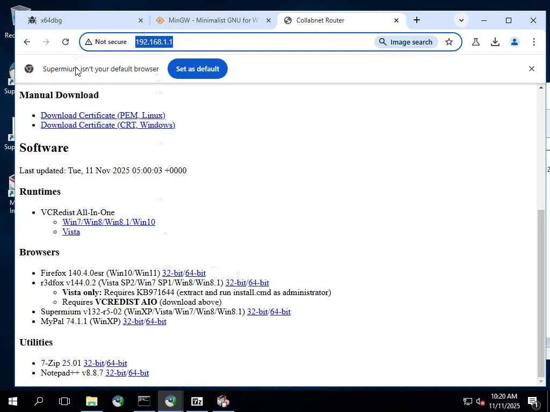Open the browser downloads icon
Viewport: 550px width, 412px height.
pyautogui.click(x=495, y=42)
